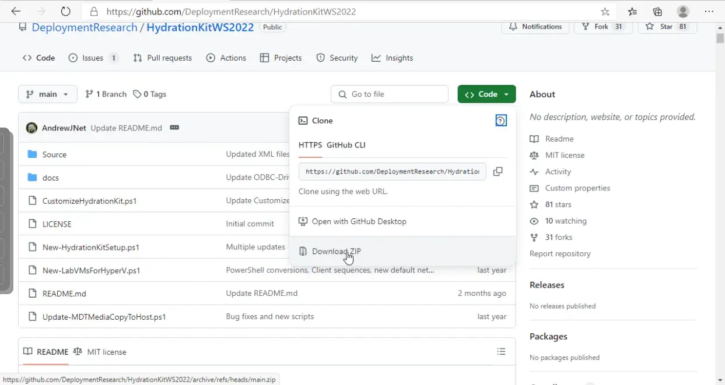Open the Code repository tab
This screenshot has width=725, height=385.
point(38,58)
